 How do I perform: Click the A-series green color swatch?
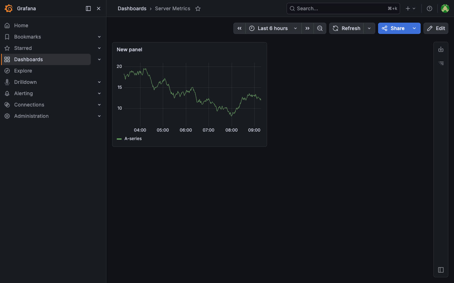pos(119,139)
